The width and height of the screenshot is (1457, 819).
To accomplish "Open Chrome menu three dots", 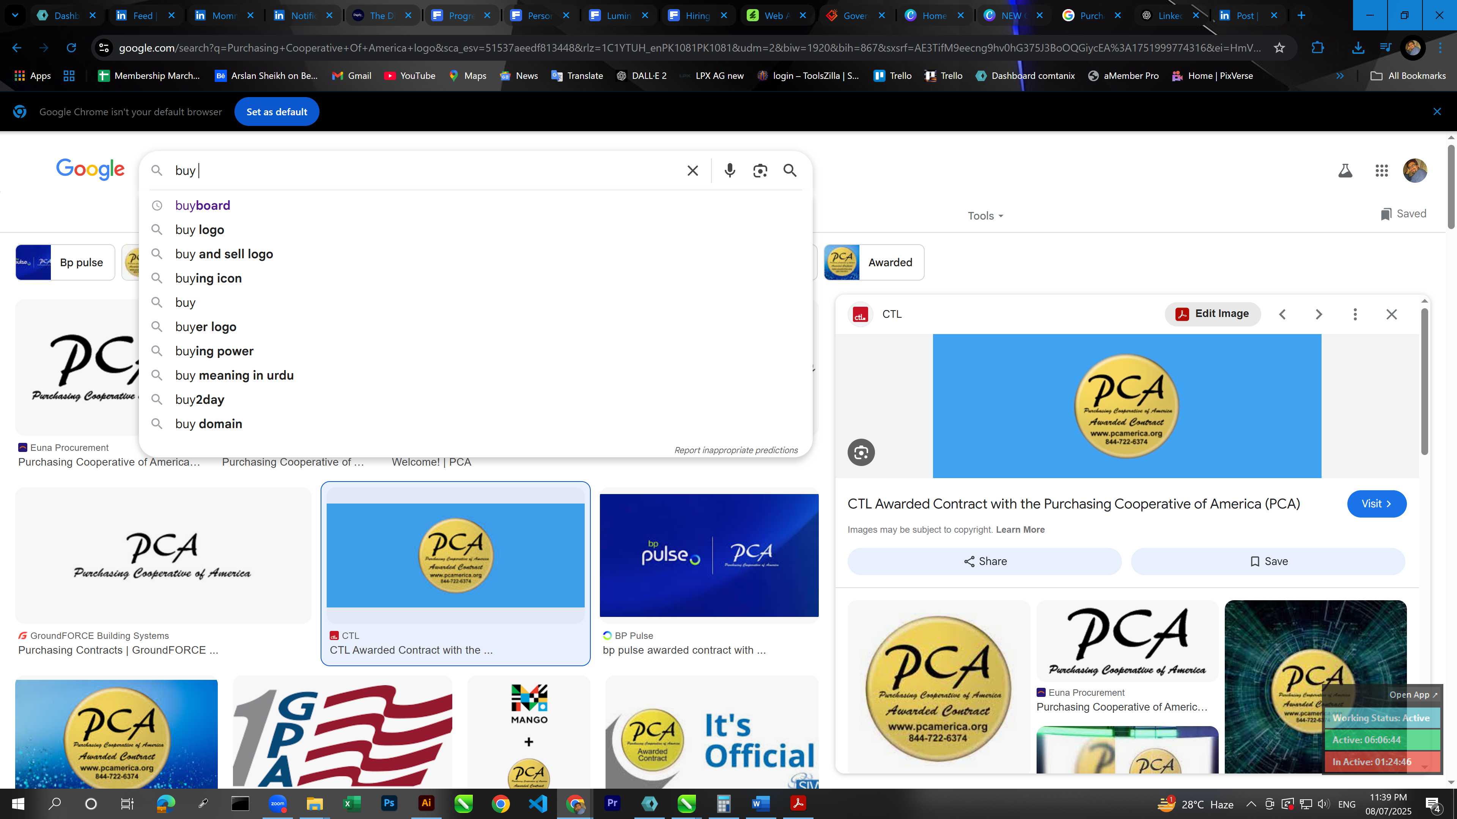I will [x=1441, y=47].
